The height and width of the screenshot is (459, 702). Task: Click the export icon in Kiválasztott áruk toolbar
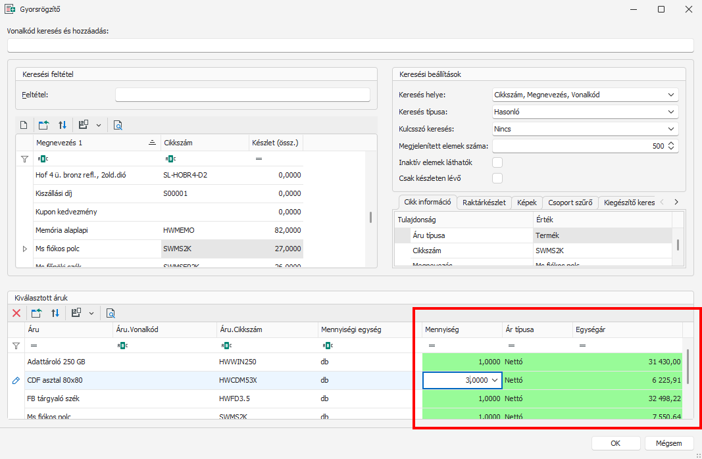point(36,314)
